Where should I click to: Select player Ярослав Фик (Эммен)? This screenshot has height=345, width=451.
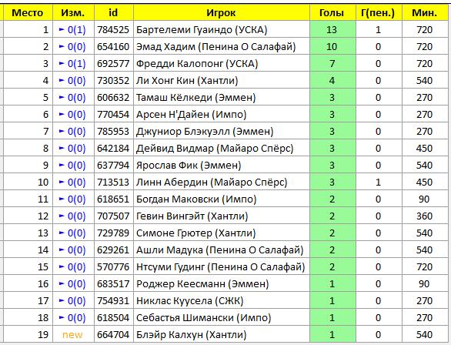[189, 166]
